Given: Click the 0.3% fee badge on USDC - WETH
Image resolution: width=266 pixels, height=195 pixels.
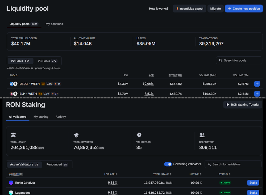Looking at the screenshot, I should coord(49,84).
